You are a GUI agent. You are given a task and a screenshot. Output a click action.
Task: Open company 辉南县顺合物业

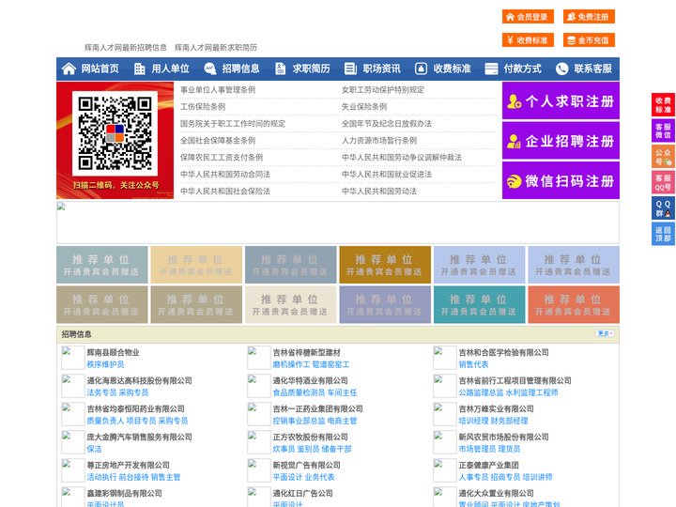(x=113, y=352)
